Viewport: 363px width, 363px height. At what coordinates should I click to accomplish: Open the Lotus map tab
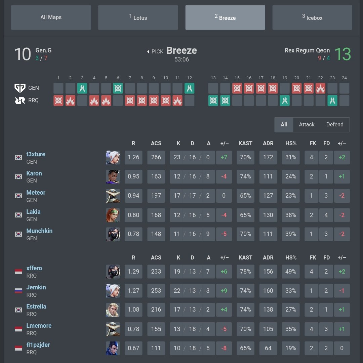[138, 17]
